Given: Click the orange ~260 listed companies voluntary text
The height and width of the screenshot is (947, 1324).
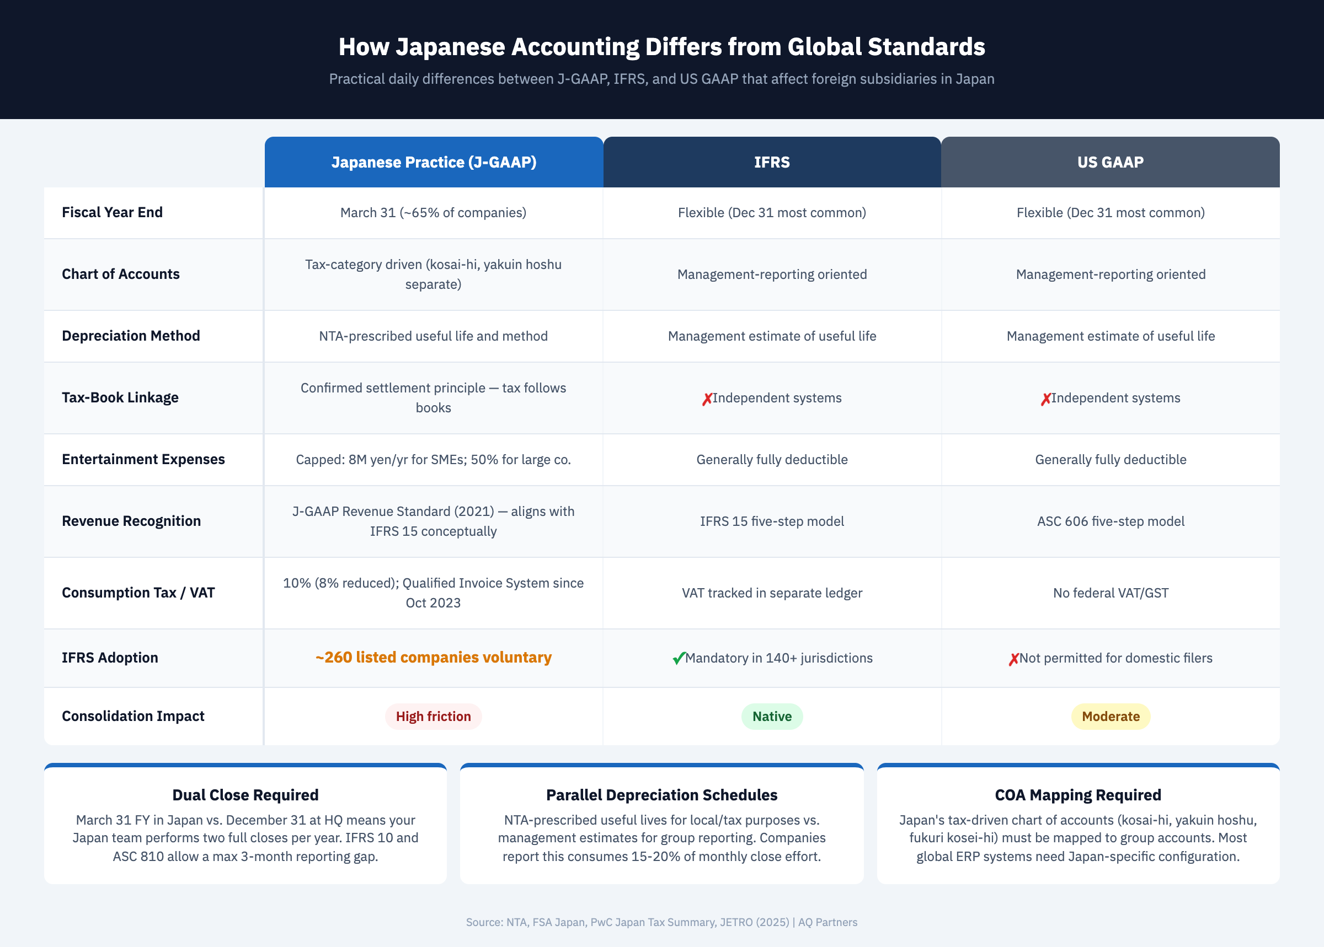Looking at the screenshot, I should pos(433,658).
